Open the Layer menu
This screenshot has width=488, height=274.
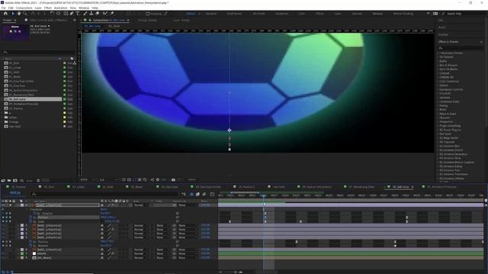[x=38, y=8]
